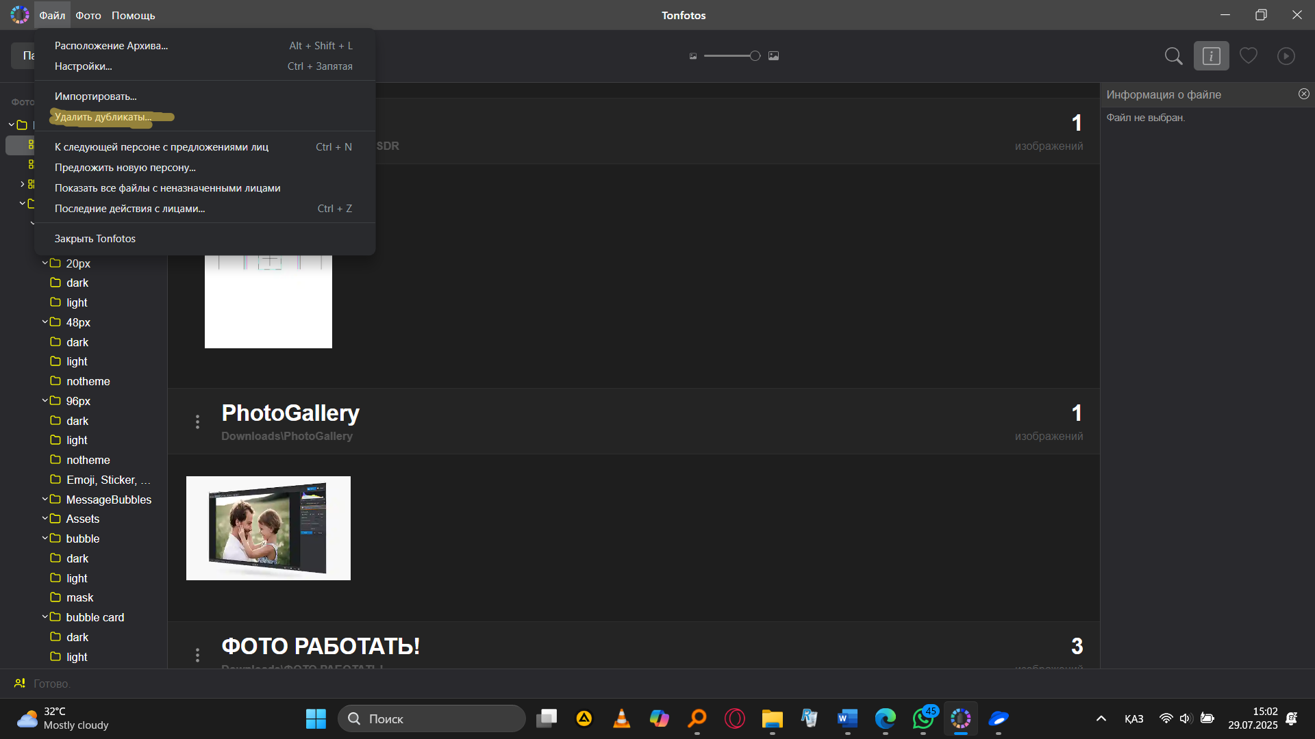Open Copilot from the taskbar

click(x=659, y=718)
